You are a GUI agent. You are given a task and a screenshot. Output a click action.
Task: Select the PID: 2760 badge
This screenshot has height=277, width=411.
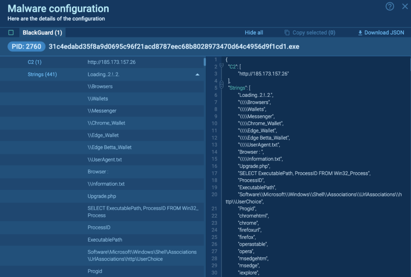pyautogui.click(x=26, y=46)
